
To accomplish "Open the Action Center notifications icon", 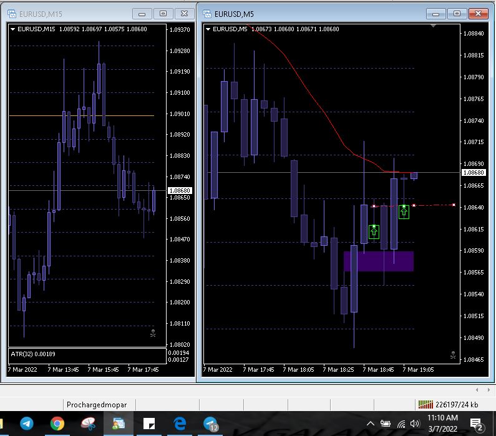I will [x=477, y=424].
